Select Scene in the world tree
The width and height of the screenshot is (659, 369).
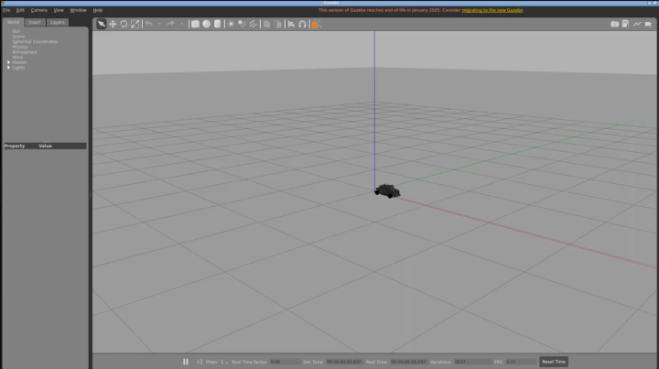coord(18,37)
